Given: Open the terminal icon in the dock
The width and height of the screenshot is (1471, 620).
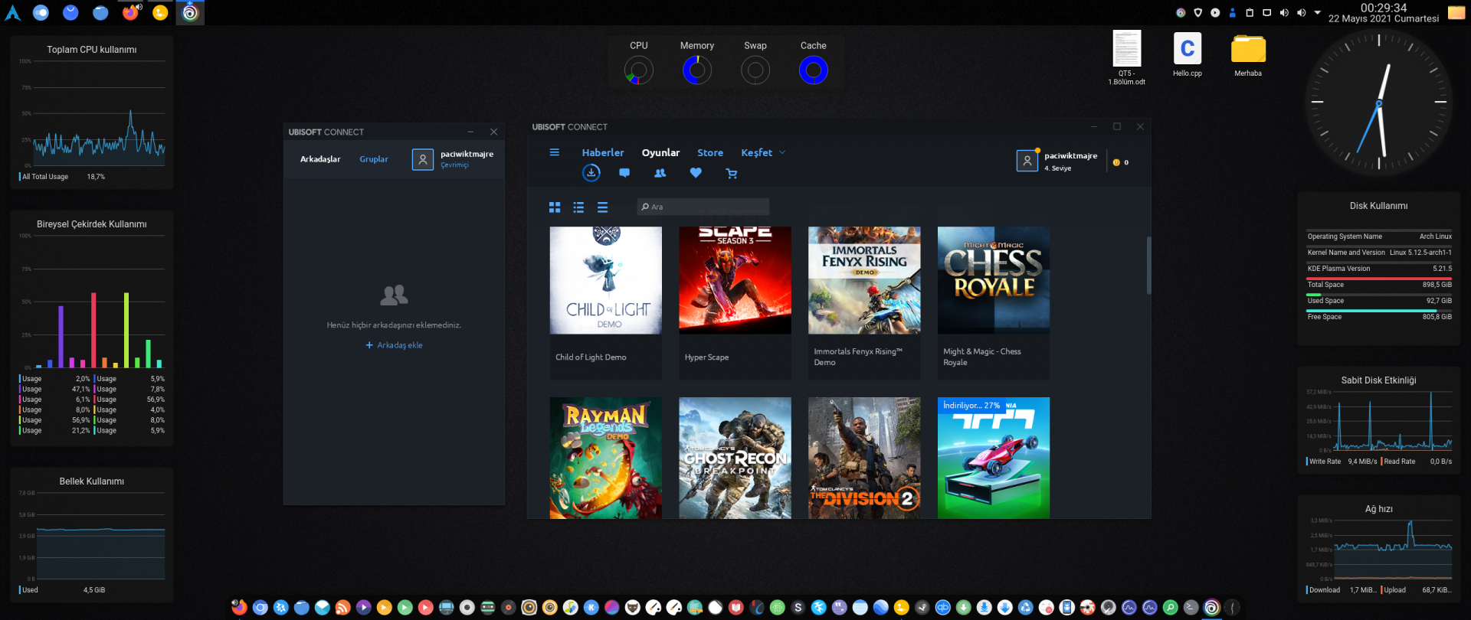Looking at the screenshot, I should coord(1191,608).
